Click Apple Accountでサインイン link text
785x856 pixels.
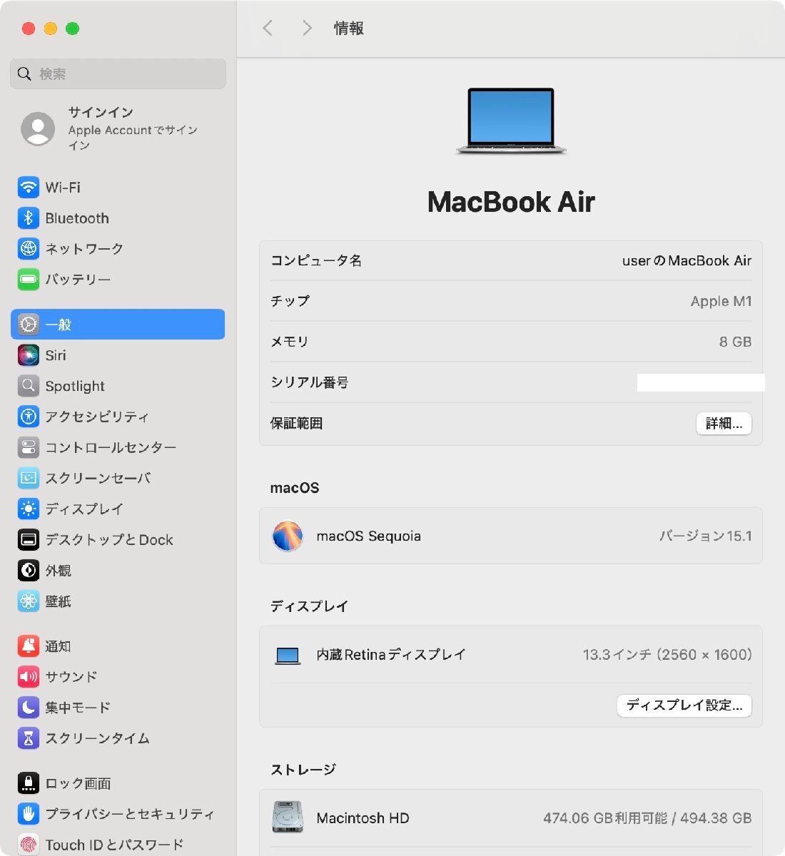pyautogui.click(x=133, y=138)
